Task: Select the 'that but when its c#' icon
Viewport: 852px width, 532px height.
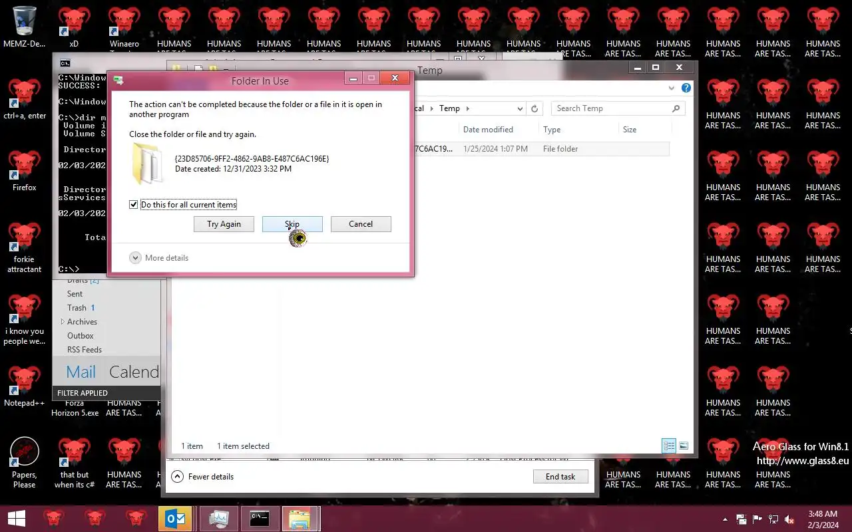Action: [x=74, y=464]
